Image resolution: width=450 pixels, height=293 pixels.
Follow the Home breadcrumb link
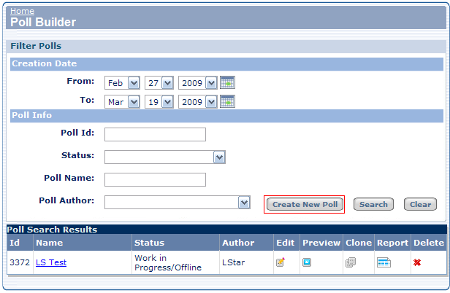(21, 11)
